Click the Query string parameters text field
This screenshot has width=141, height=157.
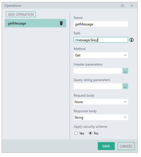tap(98, 86)
